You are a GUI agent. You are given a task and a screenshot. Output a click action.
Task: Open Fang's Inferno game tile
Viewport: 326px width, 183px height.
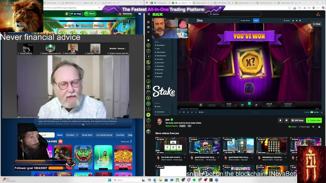point(83,158)
